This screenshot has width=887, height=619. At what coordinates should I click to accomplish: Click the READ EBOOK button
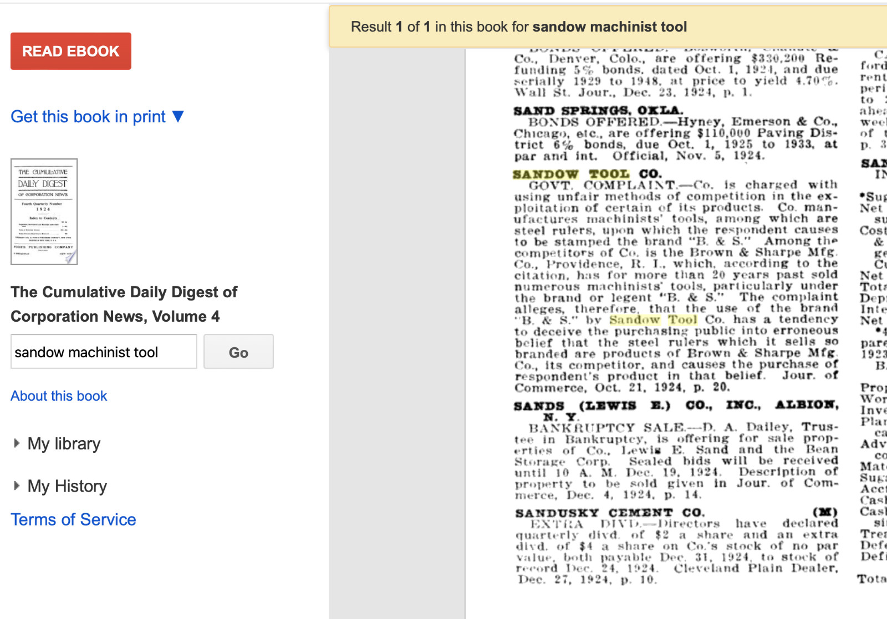tap(71, 51)
